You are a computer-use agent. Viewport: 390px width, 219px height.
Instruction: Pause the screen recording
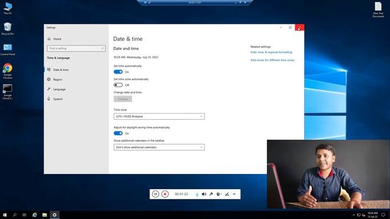155,194
